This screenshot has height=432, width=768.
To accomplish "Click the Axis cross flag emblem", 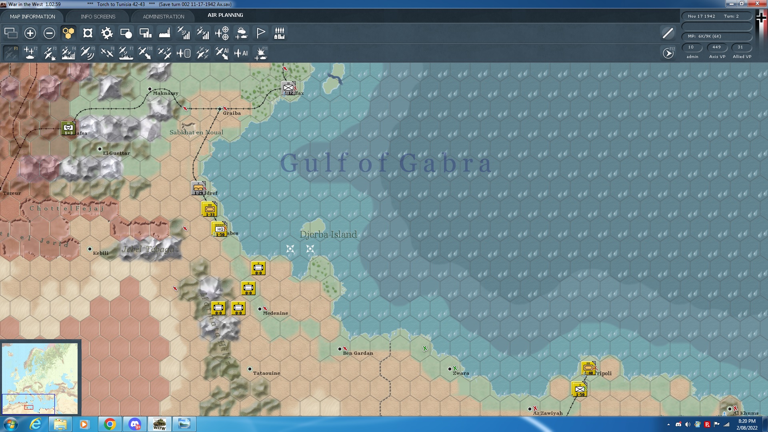I will click(761, 17).
